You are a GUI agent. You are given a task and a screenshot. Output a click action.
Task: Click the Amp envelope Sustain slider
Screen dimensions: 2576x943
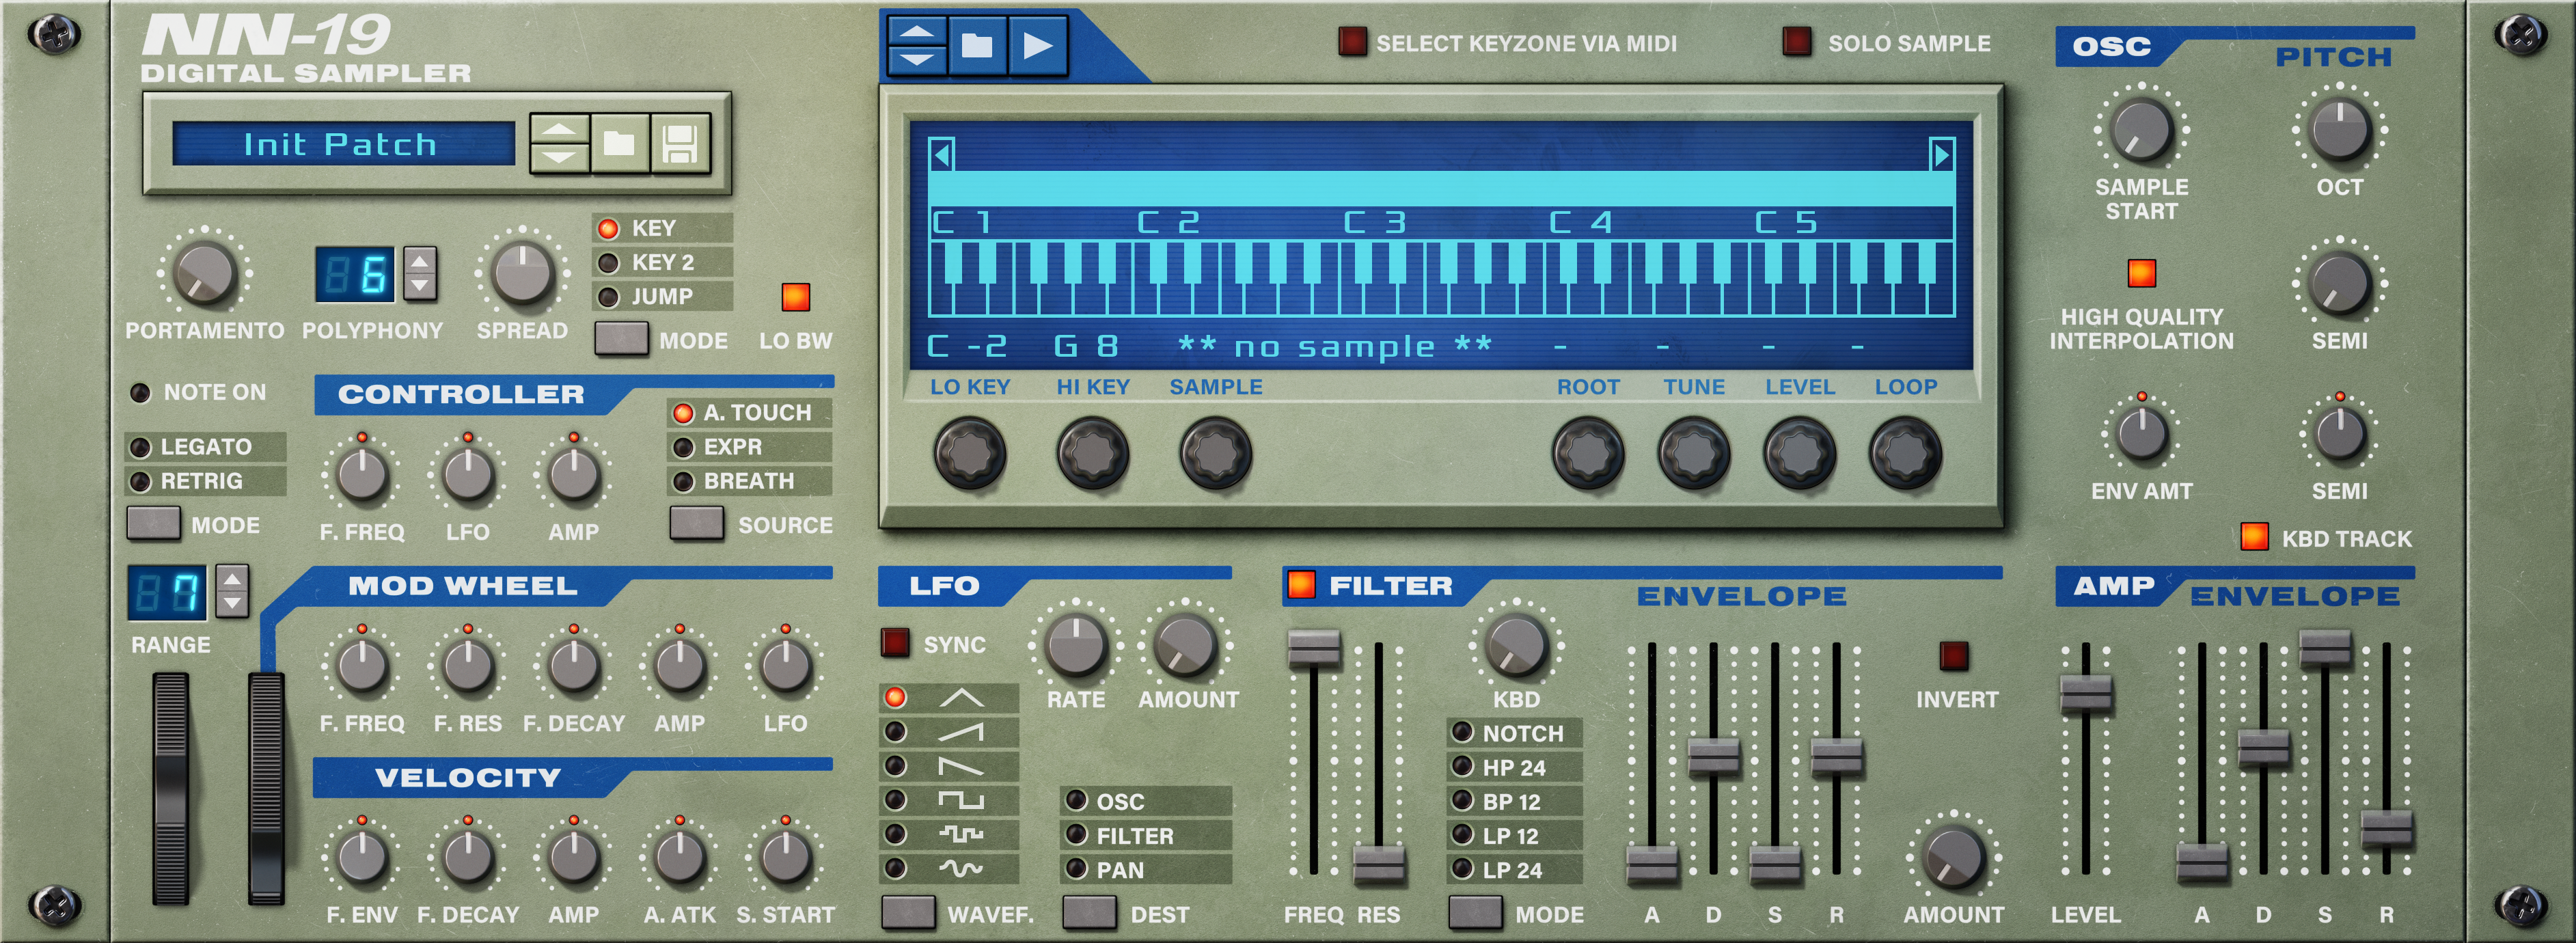(2325, 648)
